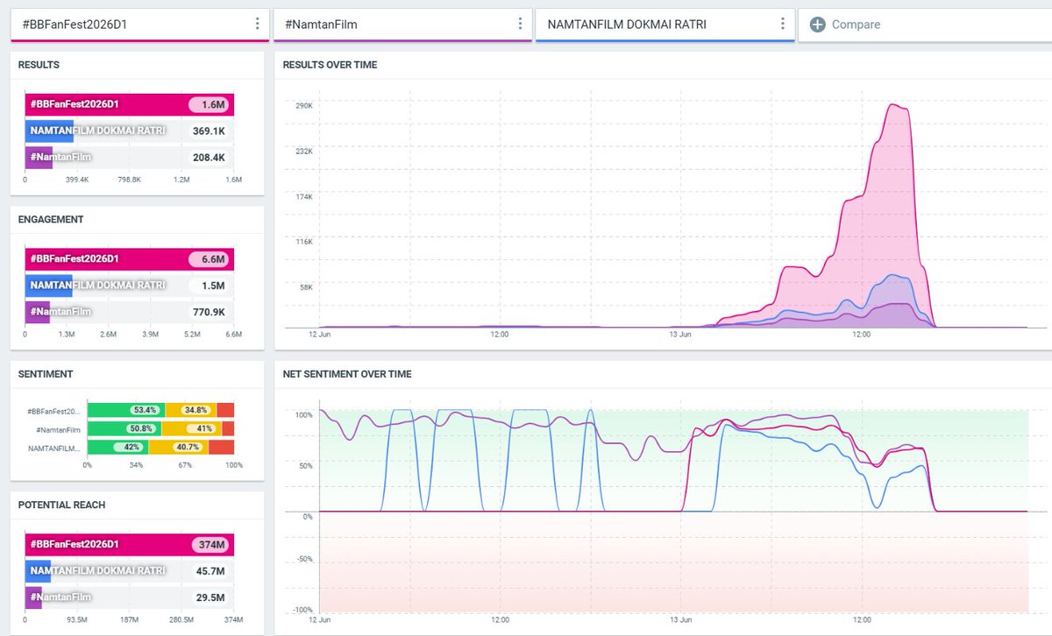Click the 50.8% positive sentiment segment
The height and width of the screenshot is (636, 1052).
coord(124,428)
